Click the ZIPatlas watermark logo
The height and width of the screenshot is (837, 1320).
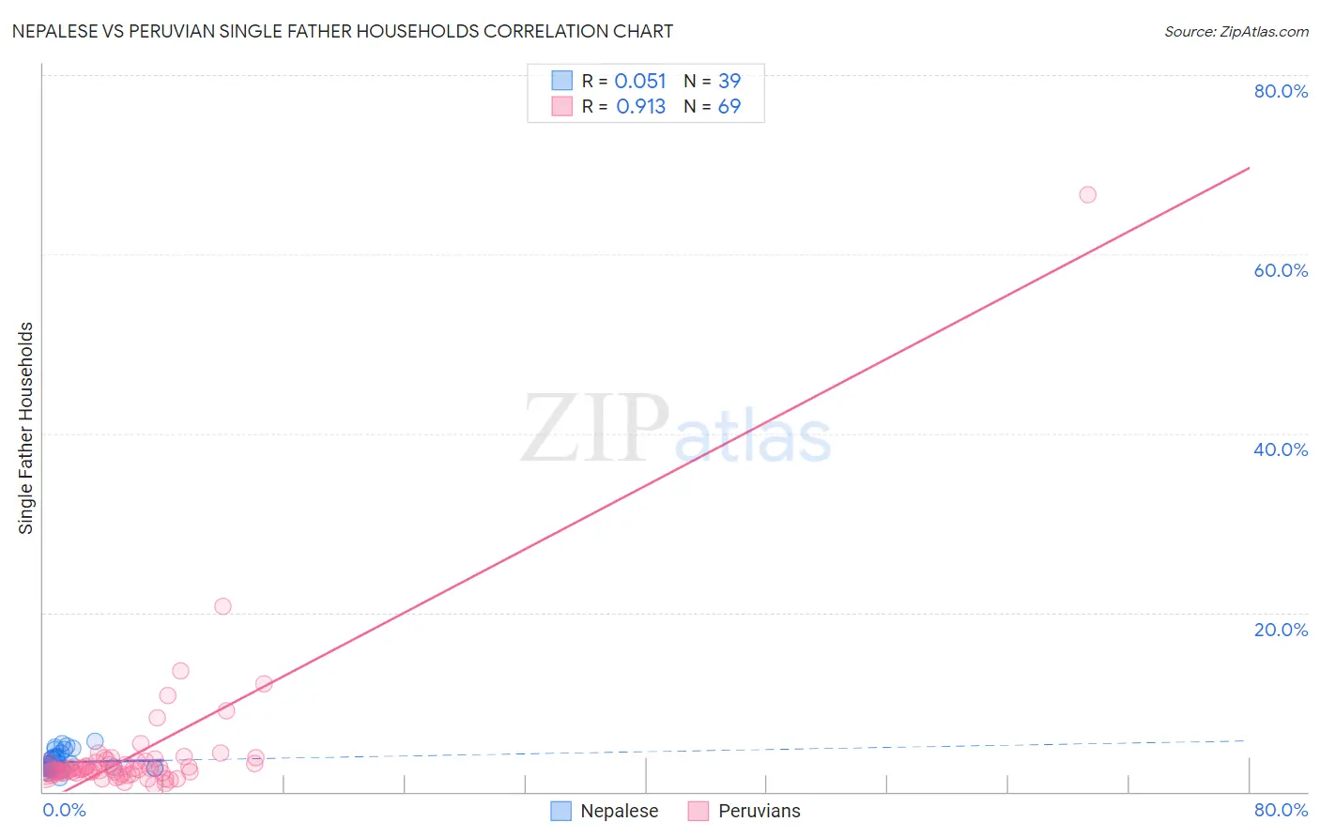tap(676, 430)
